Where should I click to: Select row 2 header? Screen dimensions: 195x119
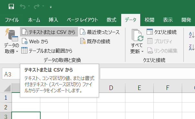click(6, 107)
